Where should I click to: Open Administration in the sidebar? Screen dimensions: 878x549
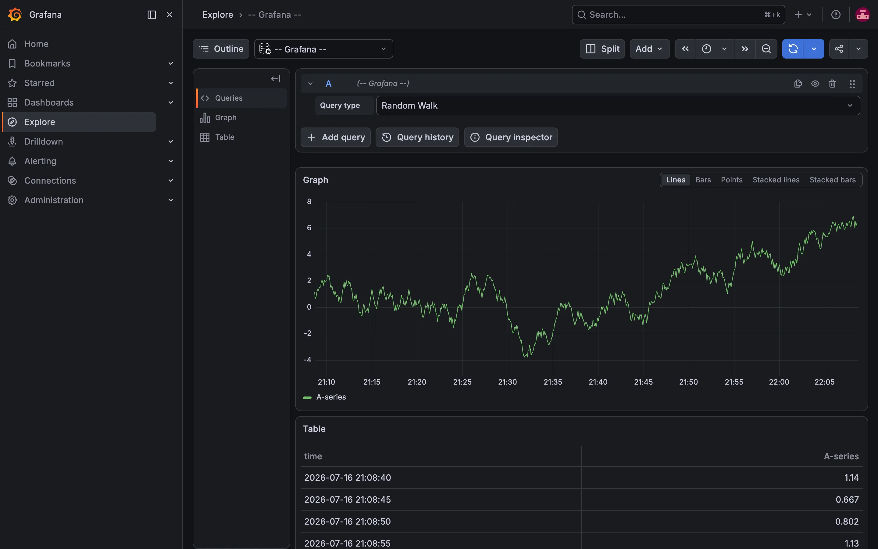point(54,200)
